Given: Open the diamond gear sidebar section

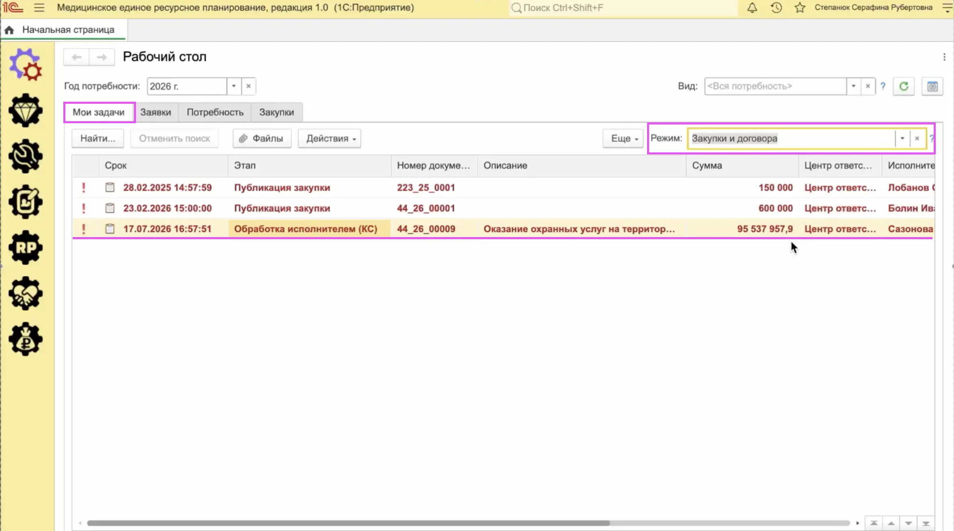Looking at the screenshot, I should [26, 110].
